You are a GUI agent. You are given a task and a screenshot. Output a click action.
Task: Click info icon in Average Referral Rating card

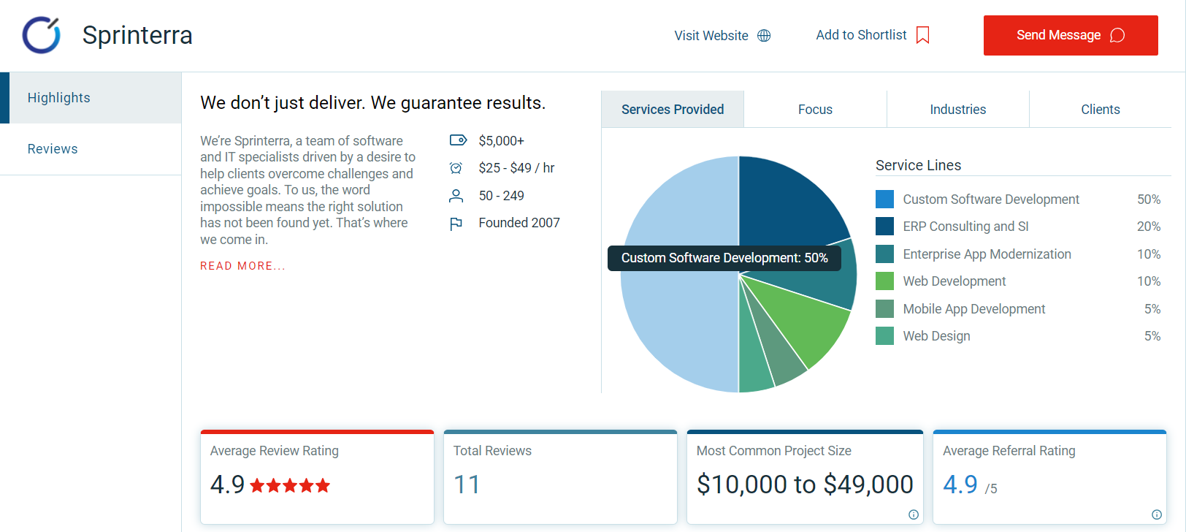1157,514
